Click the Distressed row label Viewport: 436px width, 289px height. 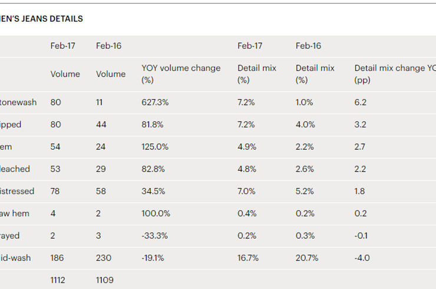click(17, 191)
